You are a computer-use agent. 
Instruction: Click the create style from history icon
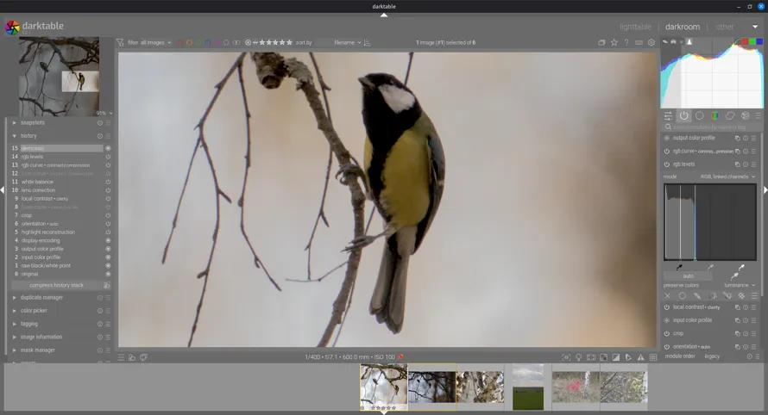(x=107, y=285)
